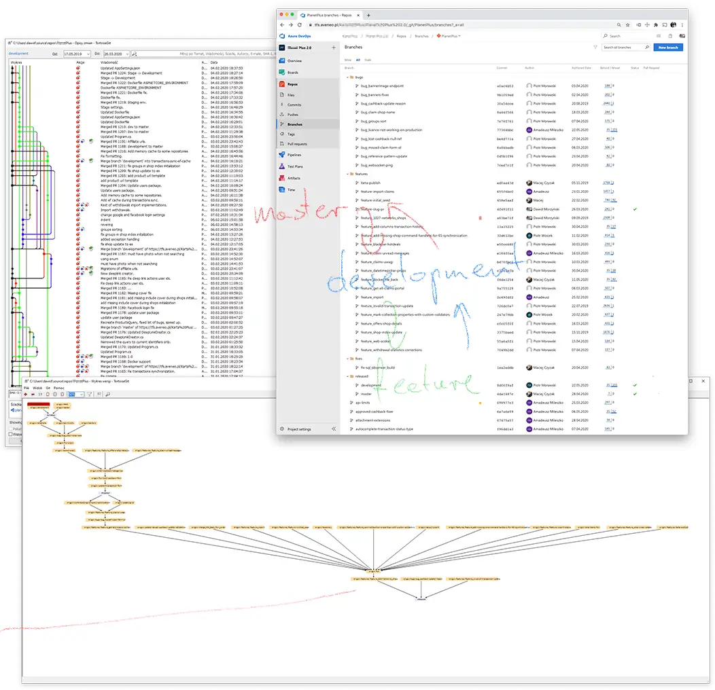
Task: Click the New branch button
Action: pos(668,48)
